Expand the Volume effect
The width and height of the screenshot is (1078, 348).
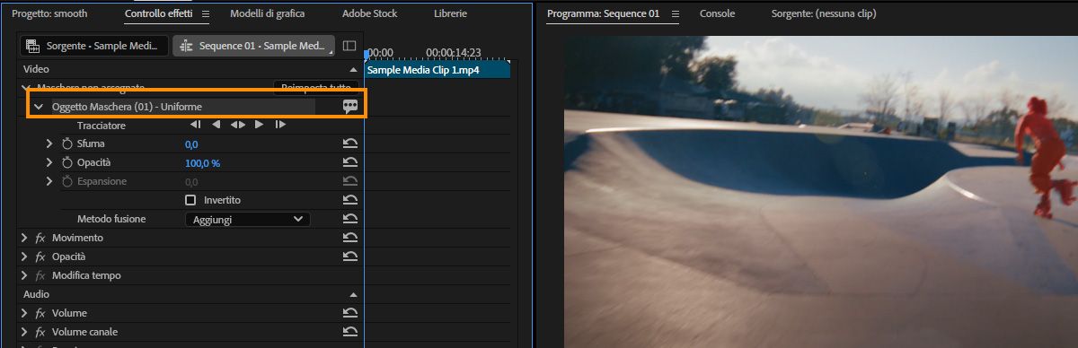tap(24, 313)
